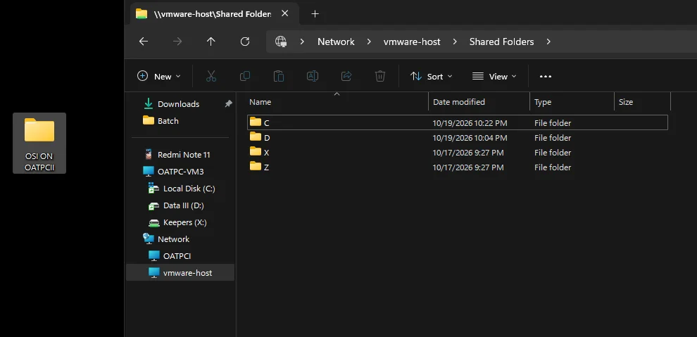Open Downloads in the sidebar
The height and width of the screenshot is (337, 697).
[x=178, y=104]
